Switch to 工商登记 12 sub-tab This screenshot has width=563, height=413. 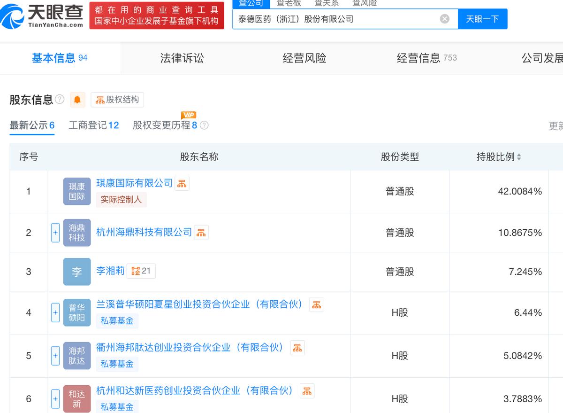point(94,125)
